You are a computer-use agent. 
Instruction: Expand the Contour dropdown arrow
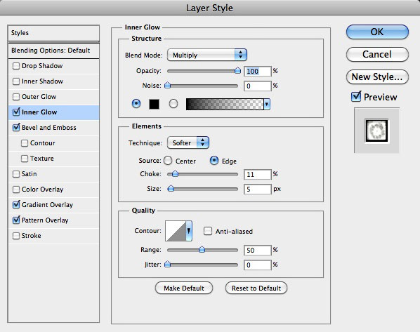[x=189, y=231]
